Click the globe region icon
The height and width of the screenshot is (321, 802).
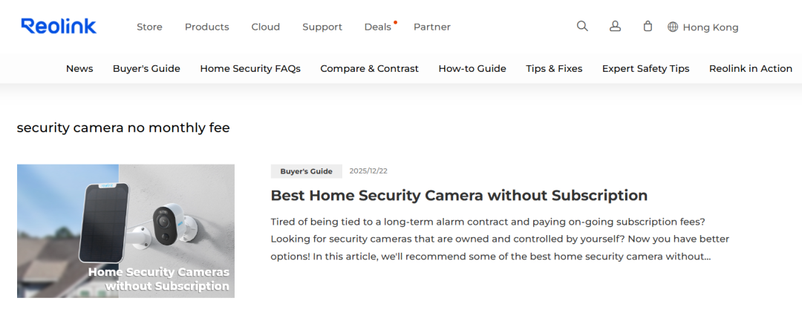coord(673,27)
